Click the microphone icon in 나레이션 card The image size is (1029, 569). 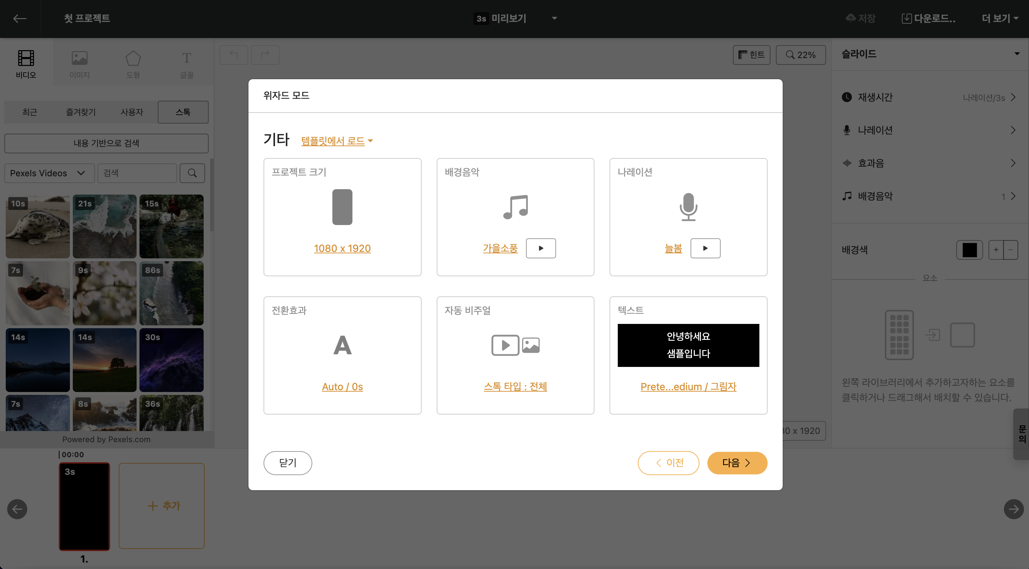pos(688,207)
